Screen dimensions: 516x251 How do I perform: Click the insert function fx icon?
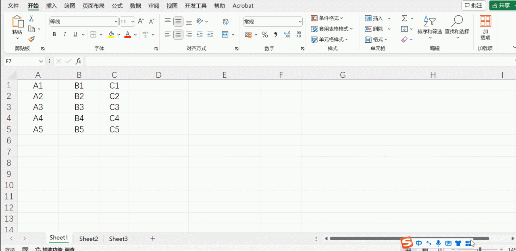pyautogui.click(x=79, y=61)
